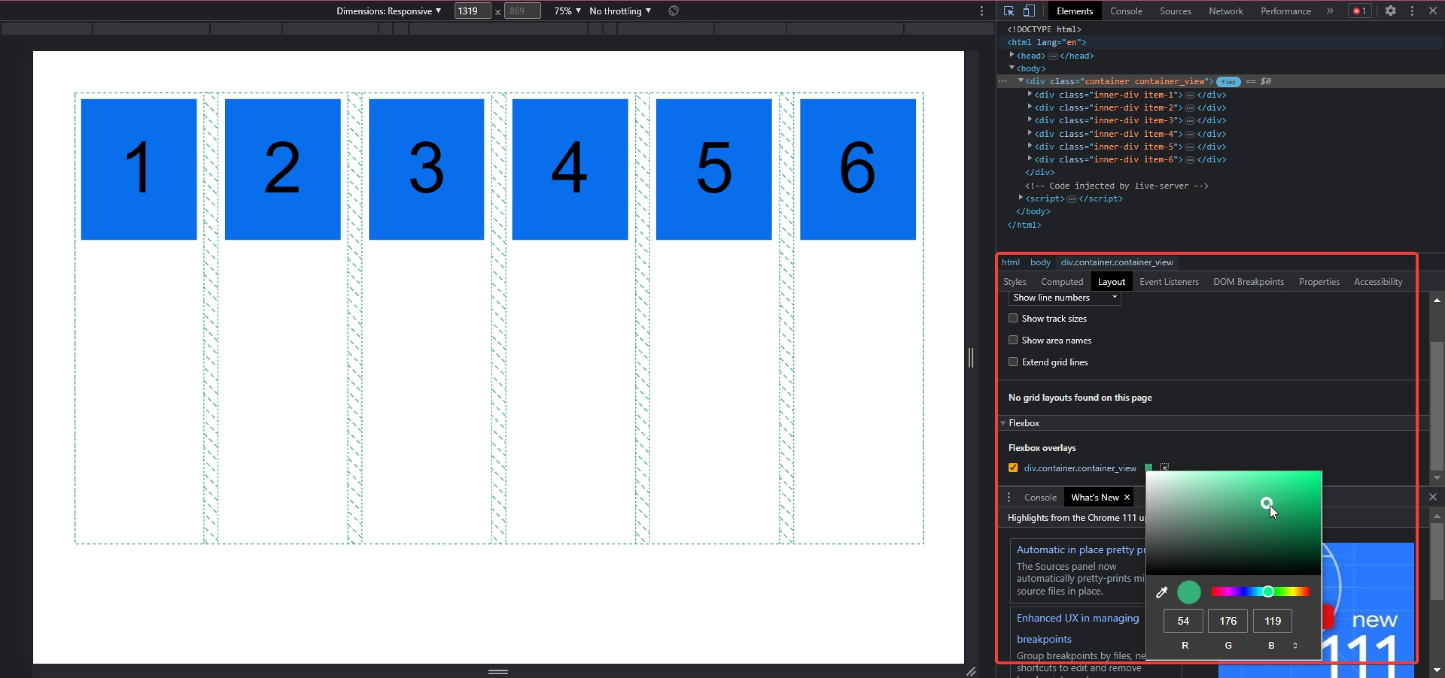1445x678 pixels.
Task: Click the B value field showing 119
Action: (1272, 621)
